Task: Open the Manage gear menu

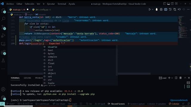Action: (3, 98)
